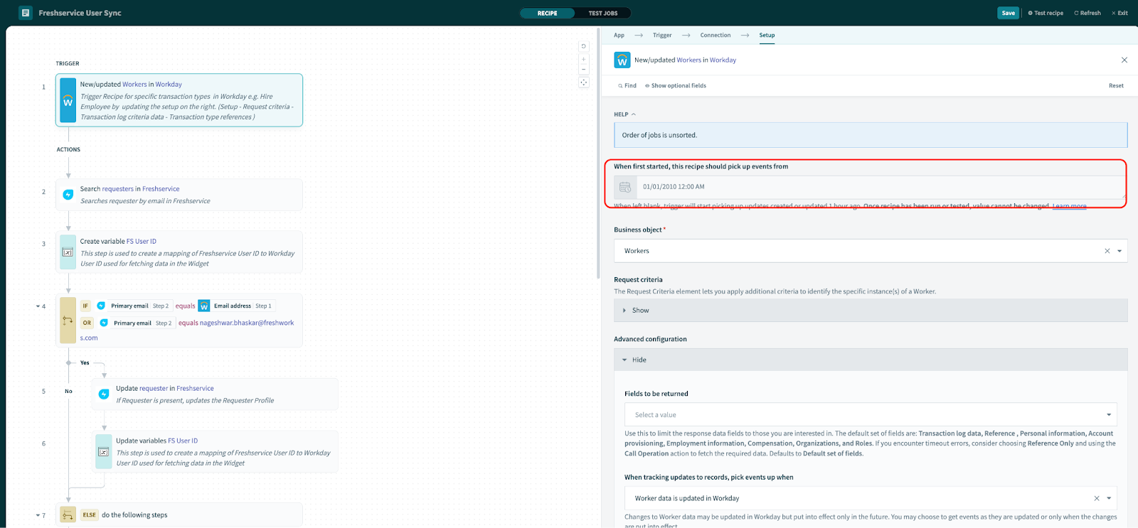
Task: Save the recipe
Action: [x=1008, y=13]
